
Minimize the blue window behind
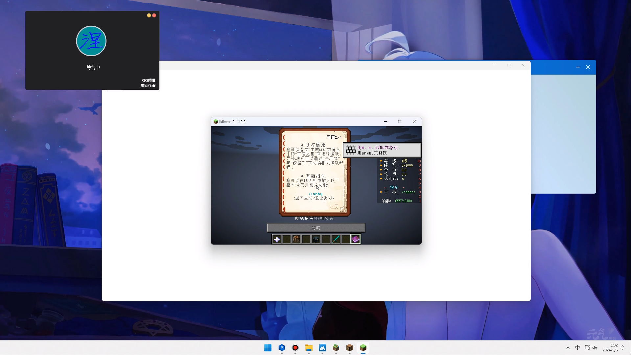pos(578,67)
